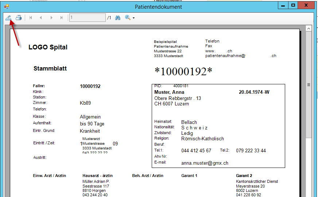Close the Patientendokument window

click(x=307, y=5)
